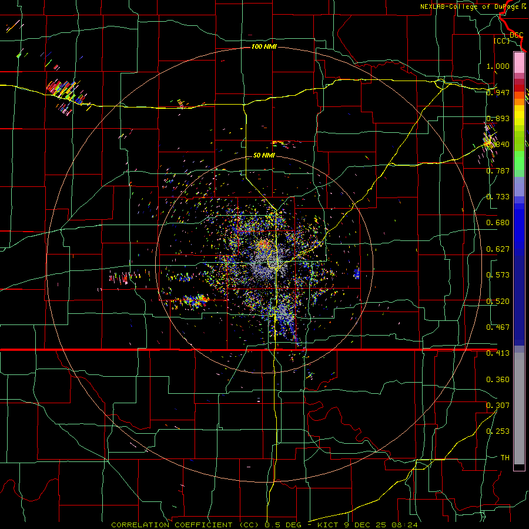Click the isolated blue echo block east of radar
The image size is (529, 529).
(x=357, y=273)
